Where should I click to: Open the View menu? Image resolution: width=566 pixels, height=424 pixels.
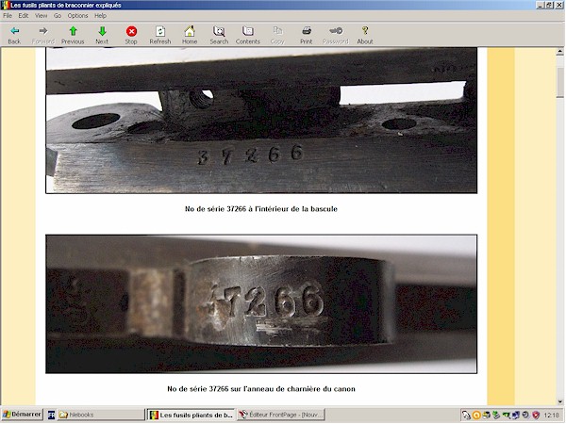41,15
